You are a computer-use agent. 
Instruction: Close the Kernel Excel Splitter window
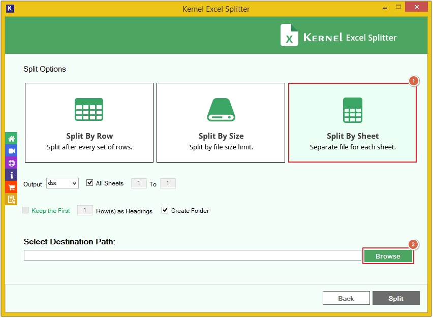click(416, 7)
